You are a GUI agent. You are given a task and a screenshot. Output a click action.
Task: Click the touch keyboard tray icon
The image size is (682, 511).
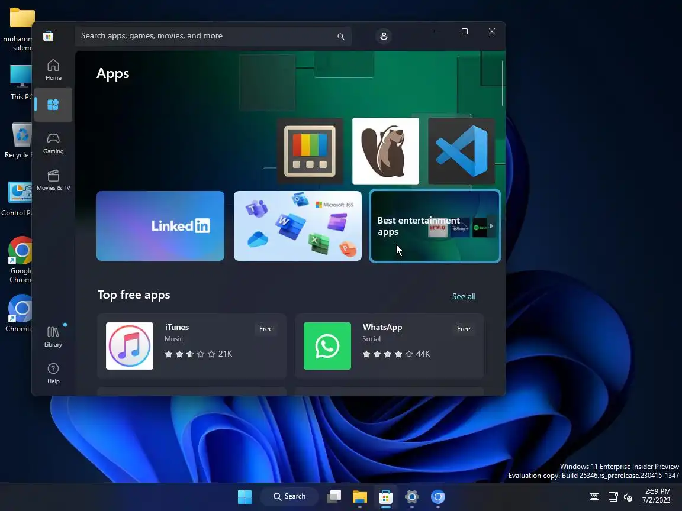594,497
